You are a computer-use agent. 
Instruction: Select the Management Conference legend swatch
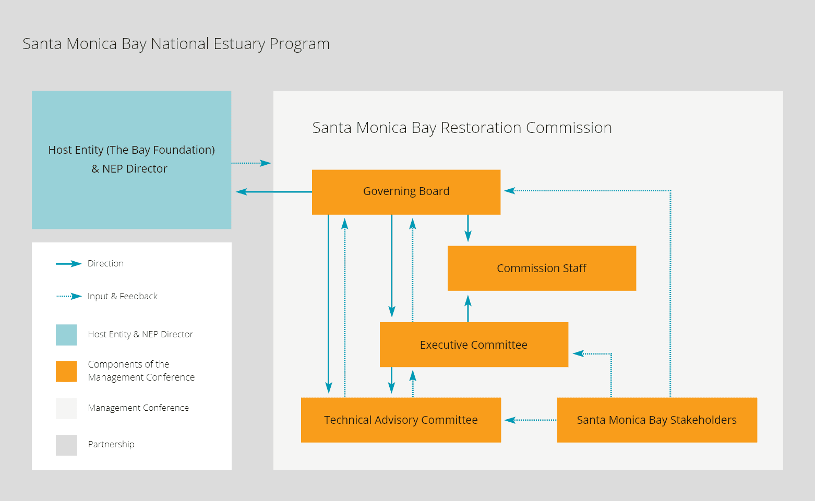(x=66, y=408)
